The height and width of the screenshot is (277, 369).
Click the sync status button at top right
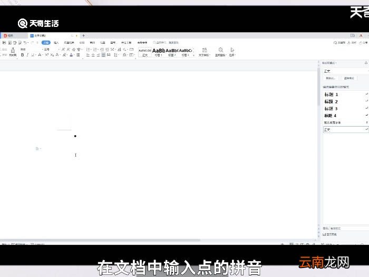[x=339, y=43]
